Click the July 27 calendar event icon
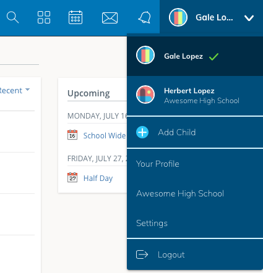The width and height of the screenshot is (263, 273). [72, 177]
